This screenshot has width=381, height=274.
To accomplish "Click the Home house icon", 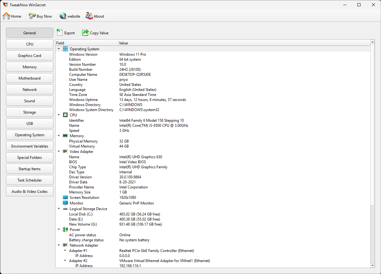I will [x=6, y=16].
